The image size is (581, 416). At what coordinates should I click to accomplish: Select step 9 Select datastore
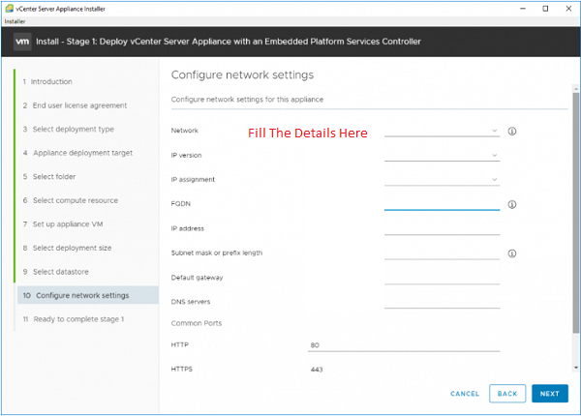[56, 272]
